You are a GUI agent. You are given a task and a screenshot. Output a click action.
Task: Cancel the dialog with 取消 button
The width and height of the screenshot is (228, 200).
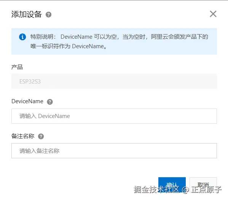point(203,185)
